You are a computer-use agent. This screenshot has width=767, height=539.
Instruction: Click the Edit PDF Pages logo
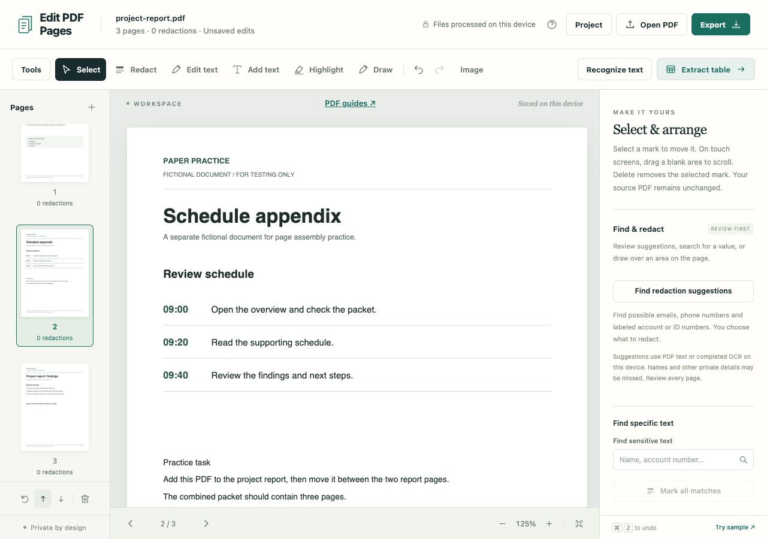(x=51, y=25)
